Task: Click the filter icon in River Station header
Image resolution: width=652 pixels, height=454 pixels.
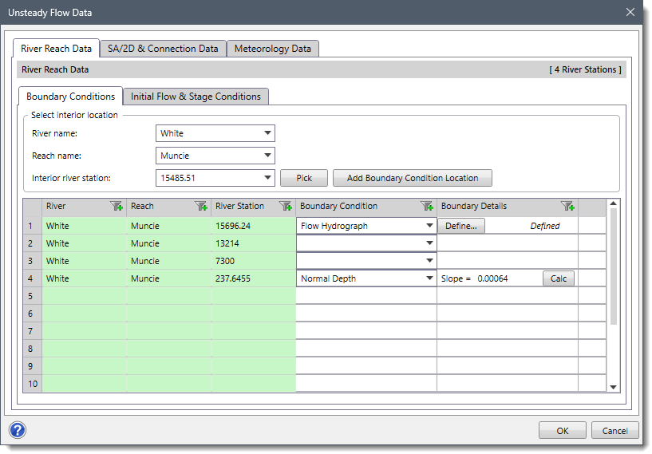Action: (x=286, y=206)
